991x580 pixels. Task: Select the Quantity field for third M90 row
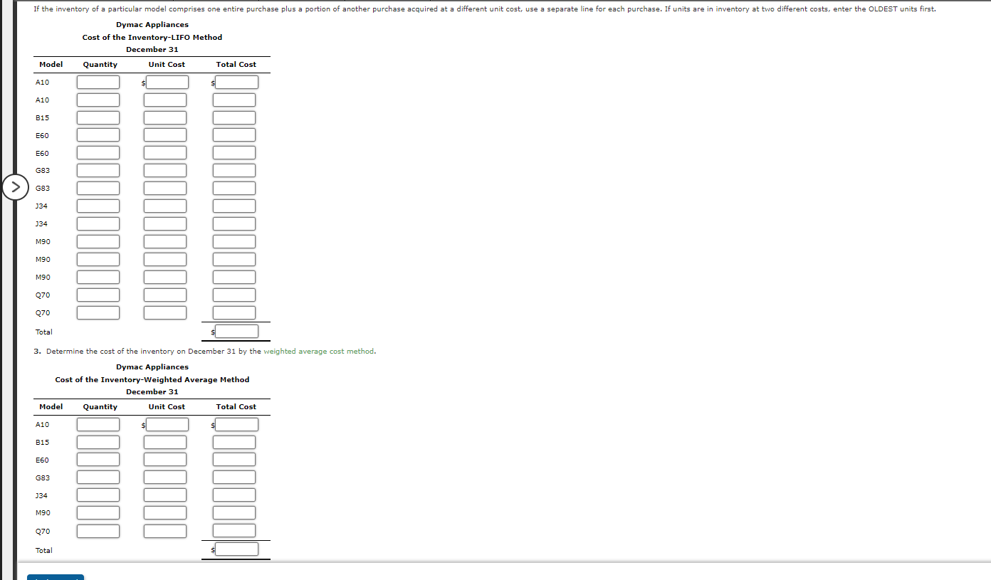[x=98, y=277]
